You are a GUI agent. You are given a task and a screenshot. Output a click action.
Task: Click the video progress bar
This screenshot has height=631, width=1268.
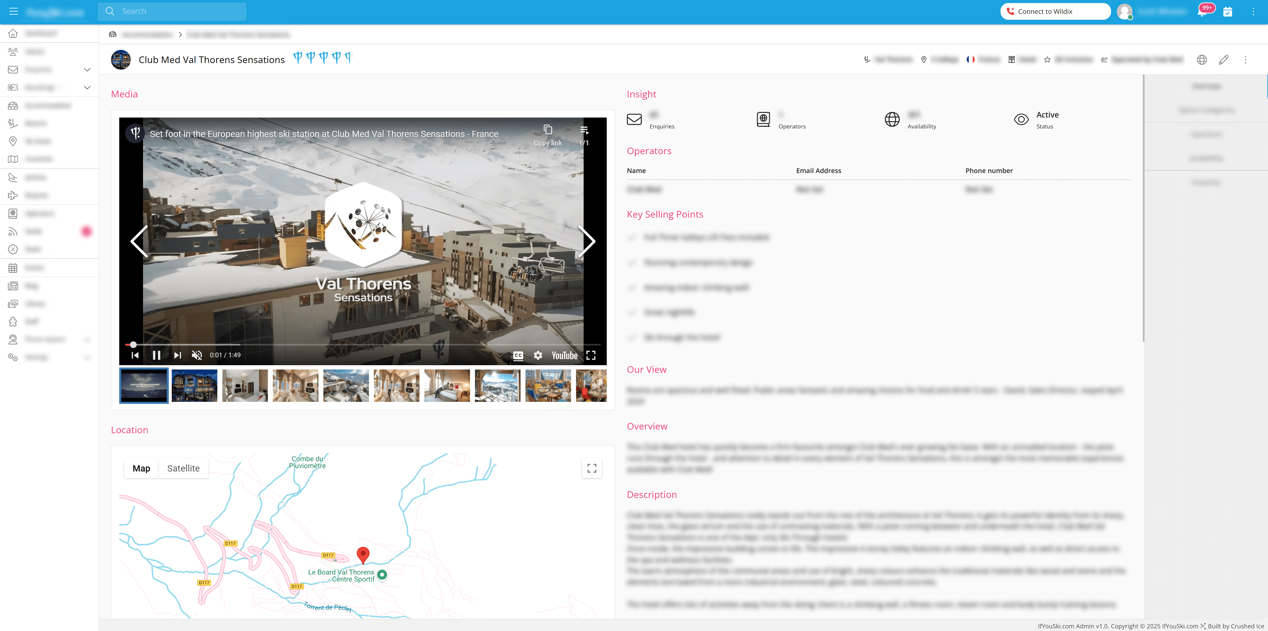(x=363, y=344)
